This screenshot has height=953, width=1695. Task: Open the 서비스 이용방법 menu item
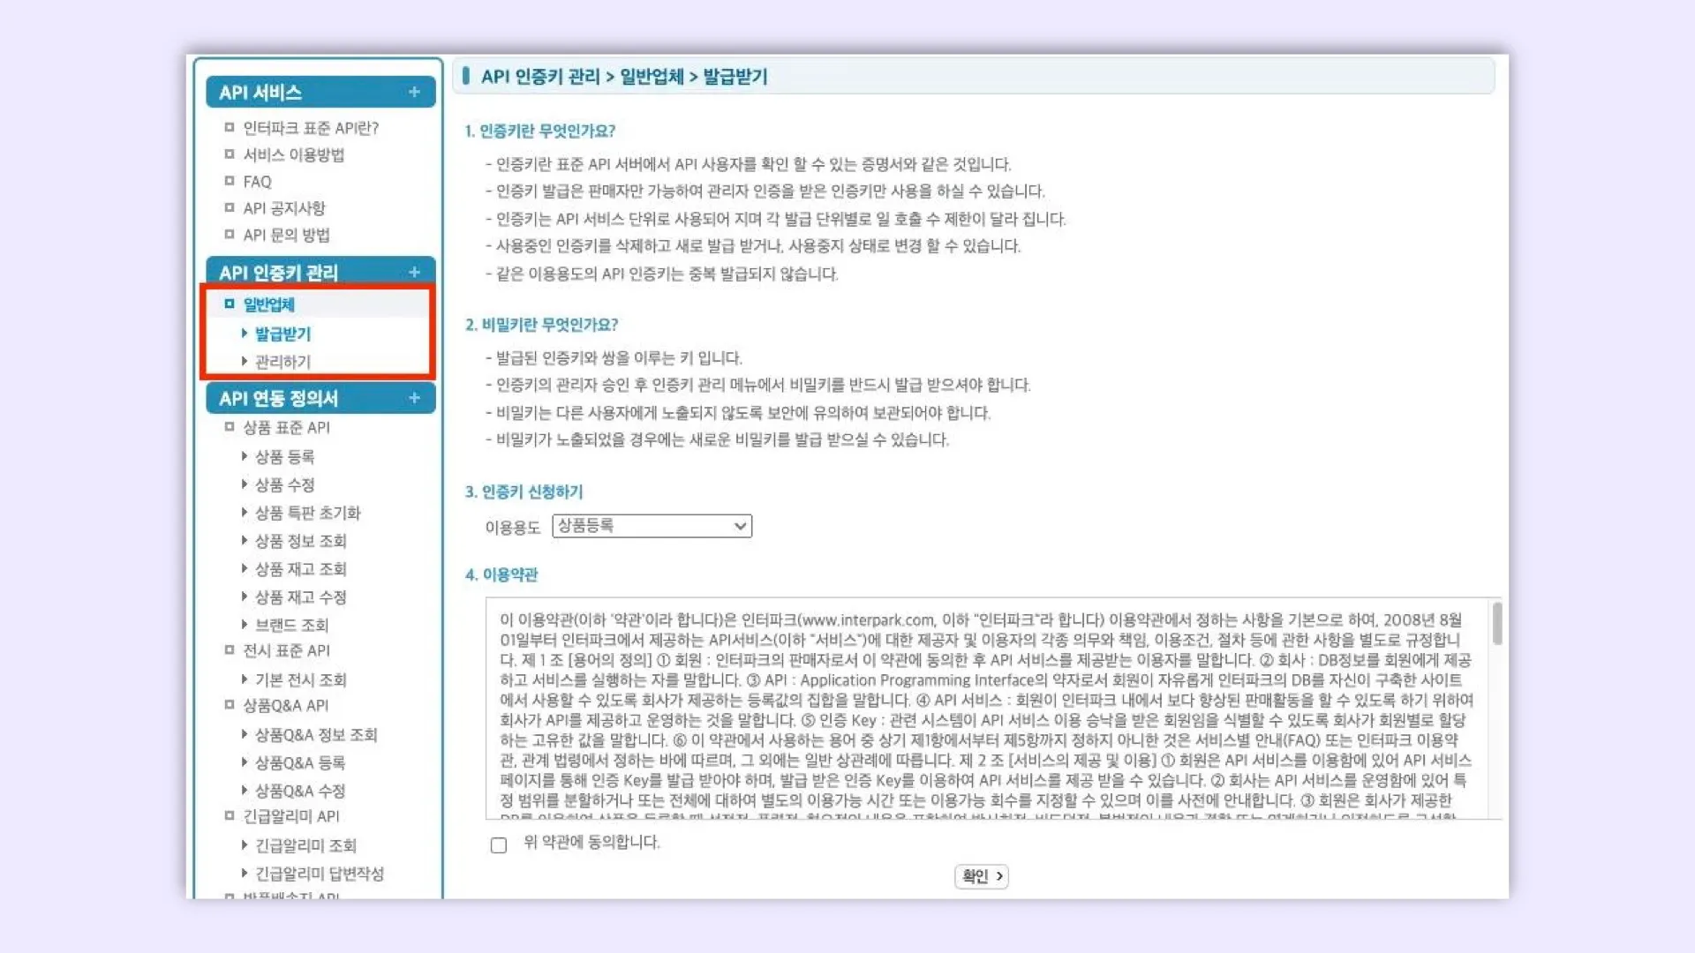click(x=293, y=154)
